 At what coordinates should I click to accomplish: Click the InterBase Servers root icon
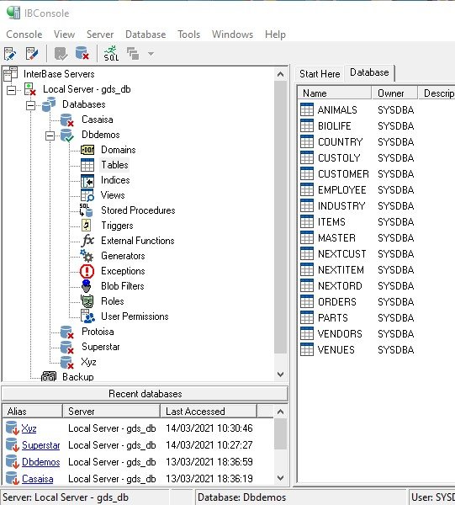[x=11, y=74]
